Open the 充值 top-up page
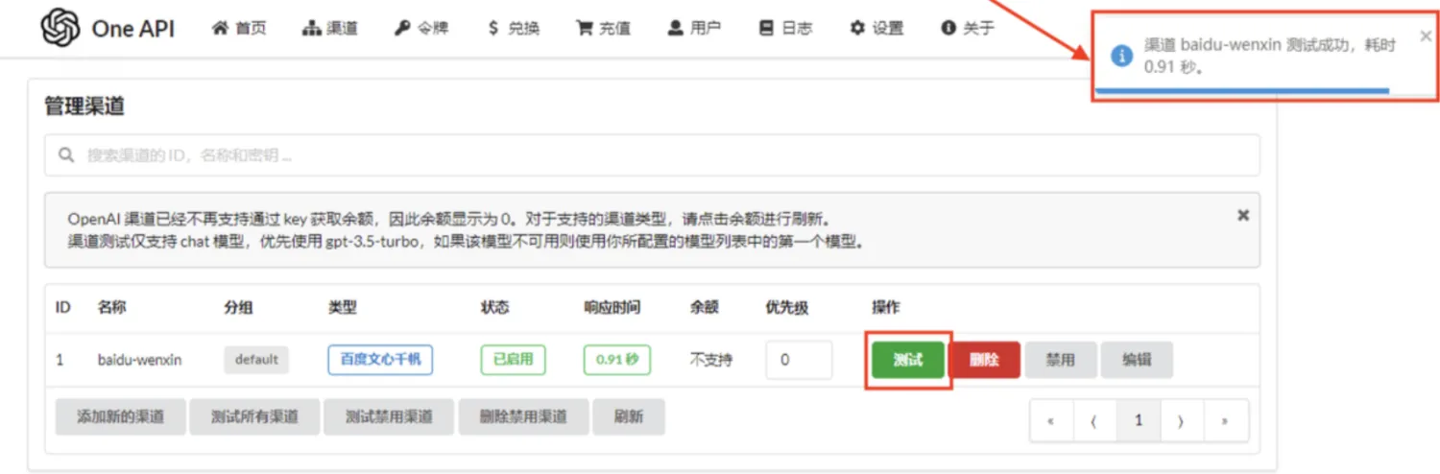Screen dimensions: 1440x474 pos(603,28)
